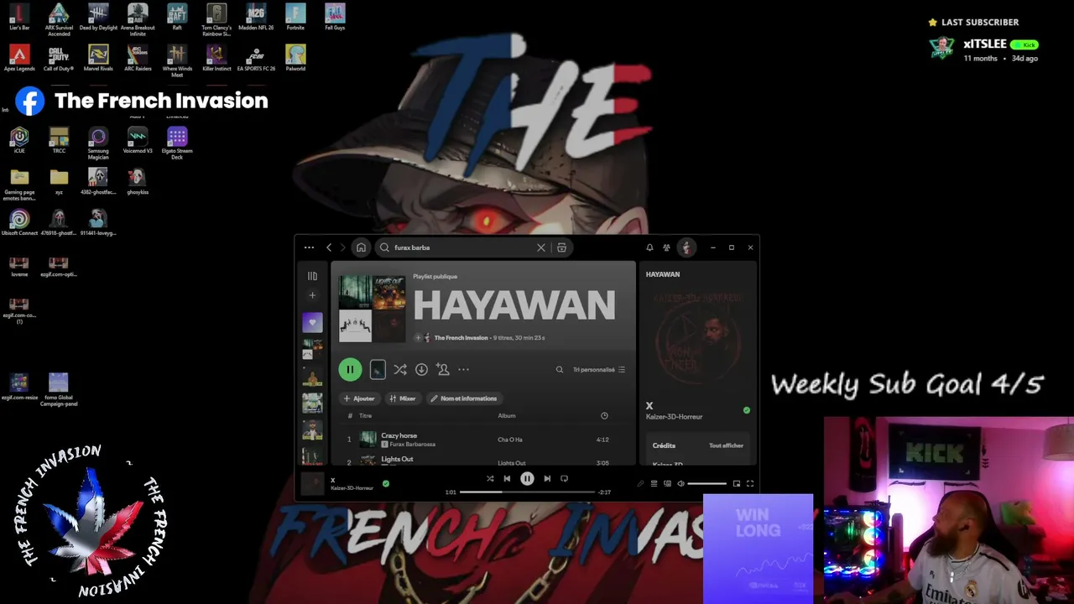Image resolution: width=1074 pixels, height=604 pixels.
Task: Mute the Spotify volume
Action: point(680,483)
